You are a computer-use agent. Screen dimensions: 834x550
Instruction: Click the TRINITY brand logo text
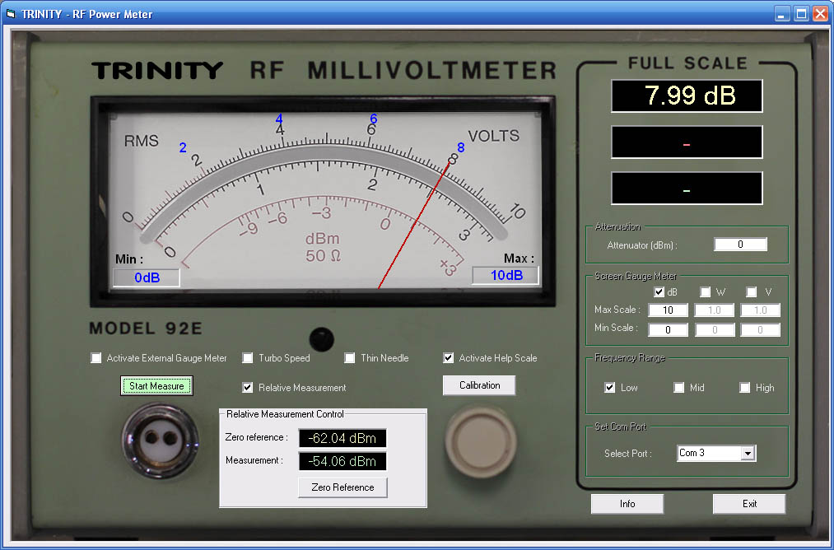point(157,71)
